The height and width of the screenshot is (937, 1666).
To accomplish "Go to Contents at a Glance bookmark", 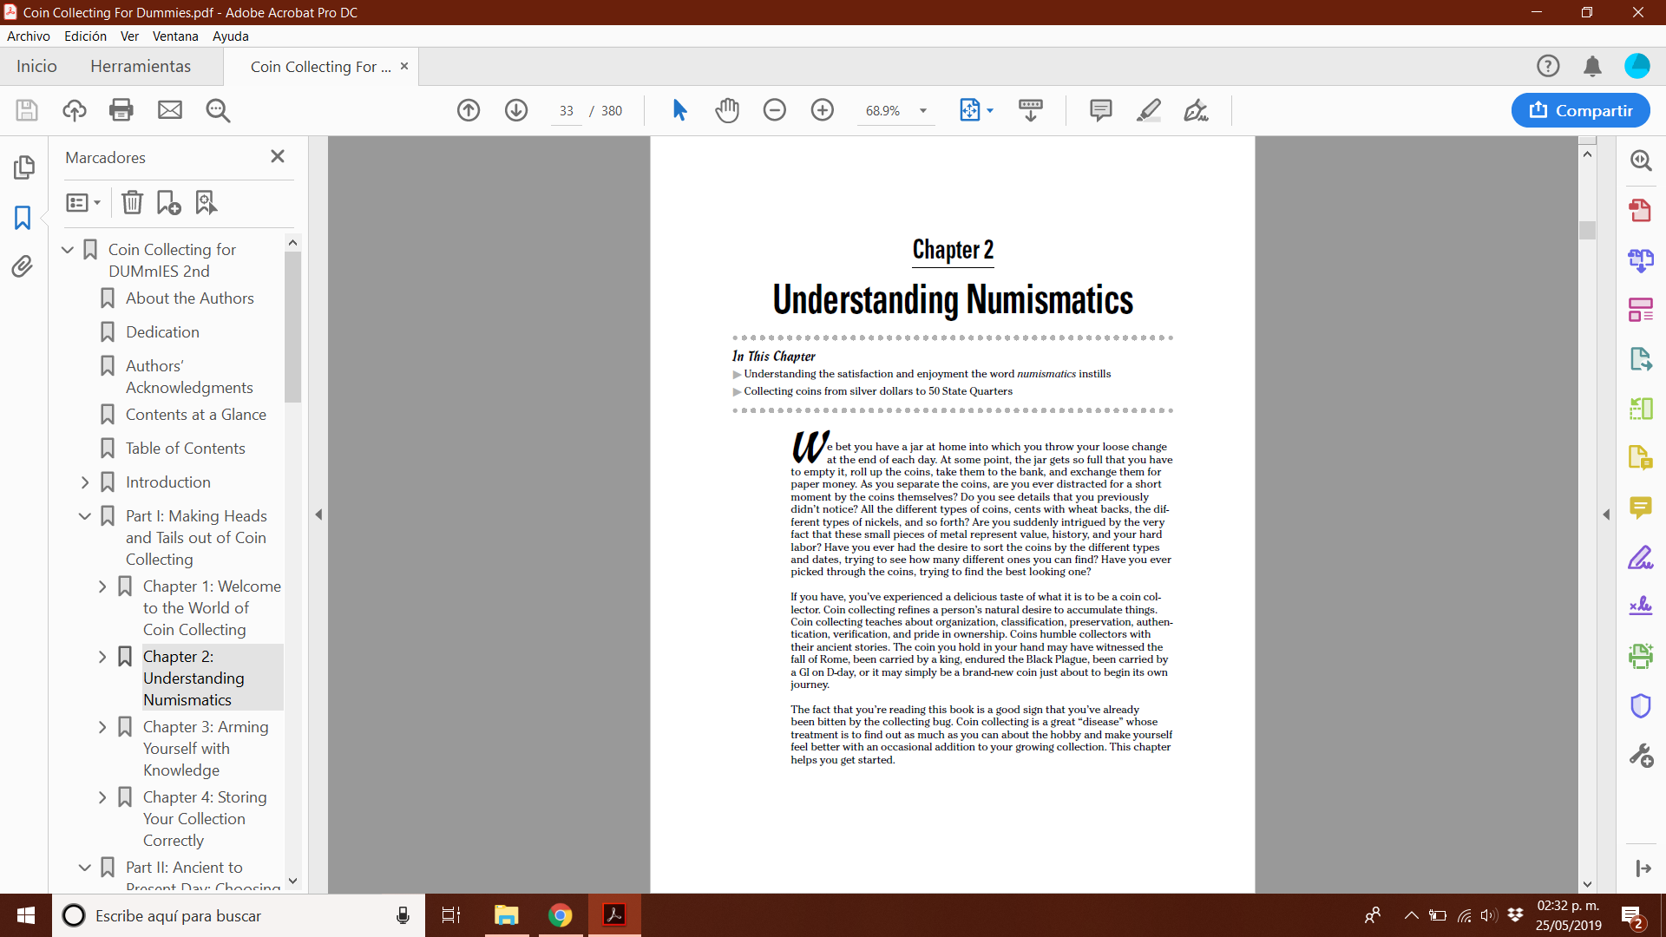I will tap(196, 415).
